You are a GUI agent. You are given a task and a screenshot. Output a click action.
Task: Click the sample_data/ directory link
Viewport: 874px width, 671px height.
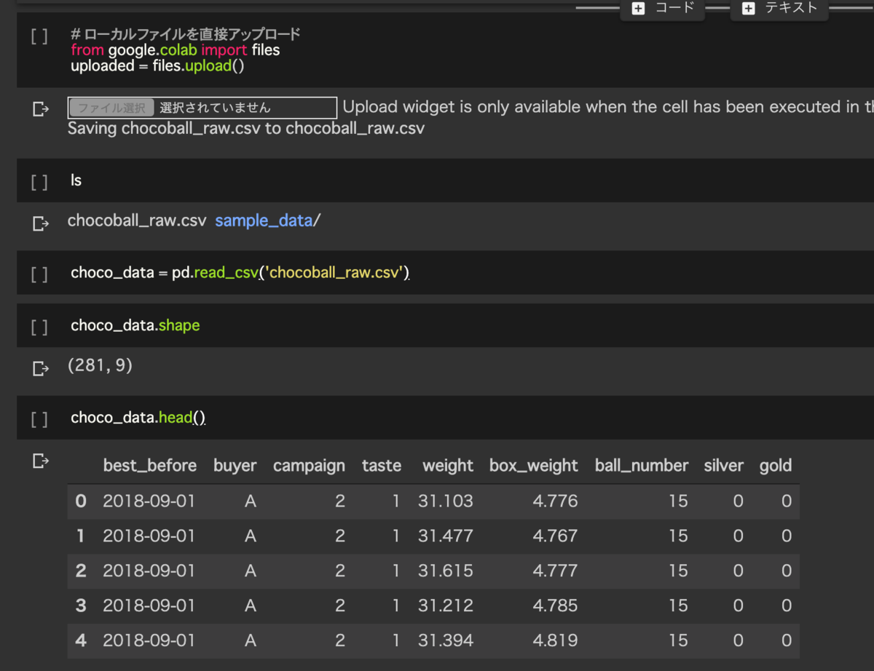click(267, 221)
